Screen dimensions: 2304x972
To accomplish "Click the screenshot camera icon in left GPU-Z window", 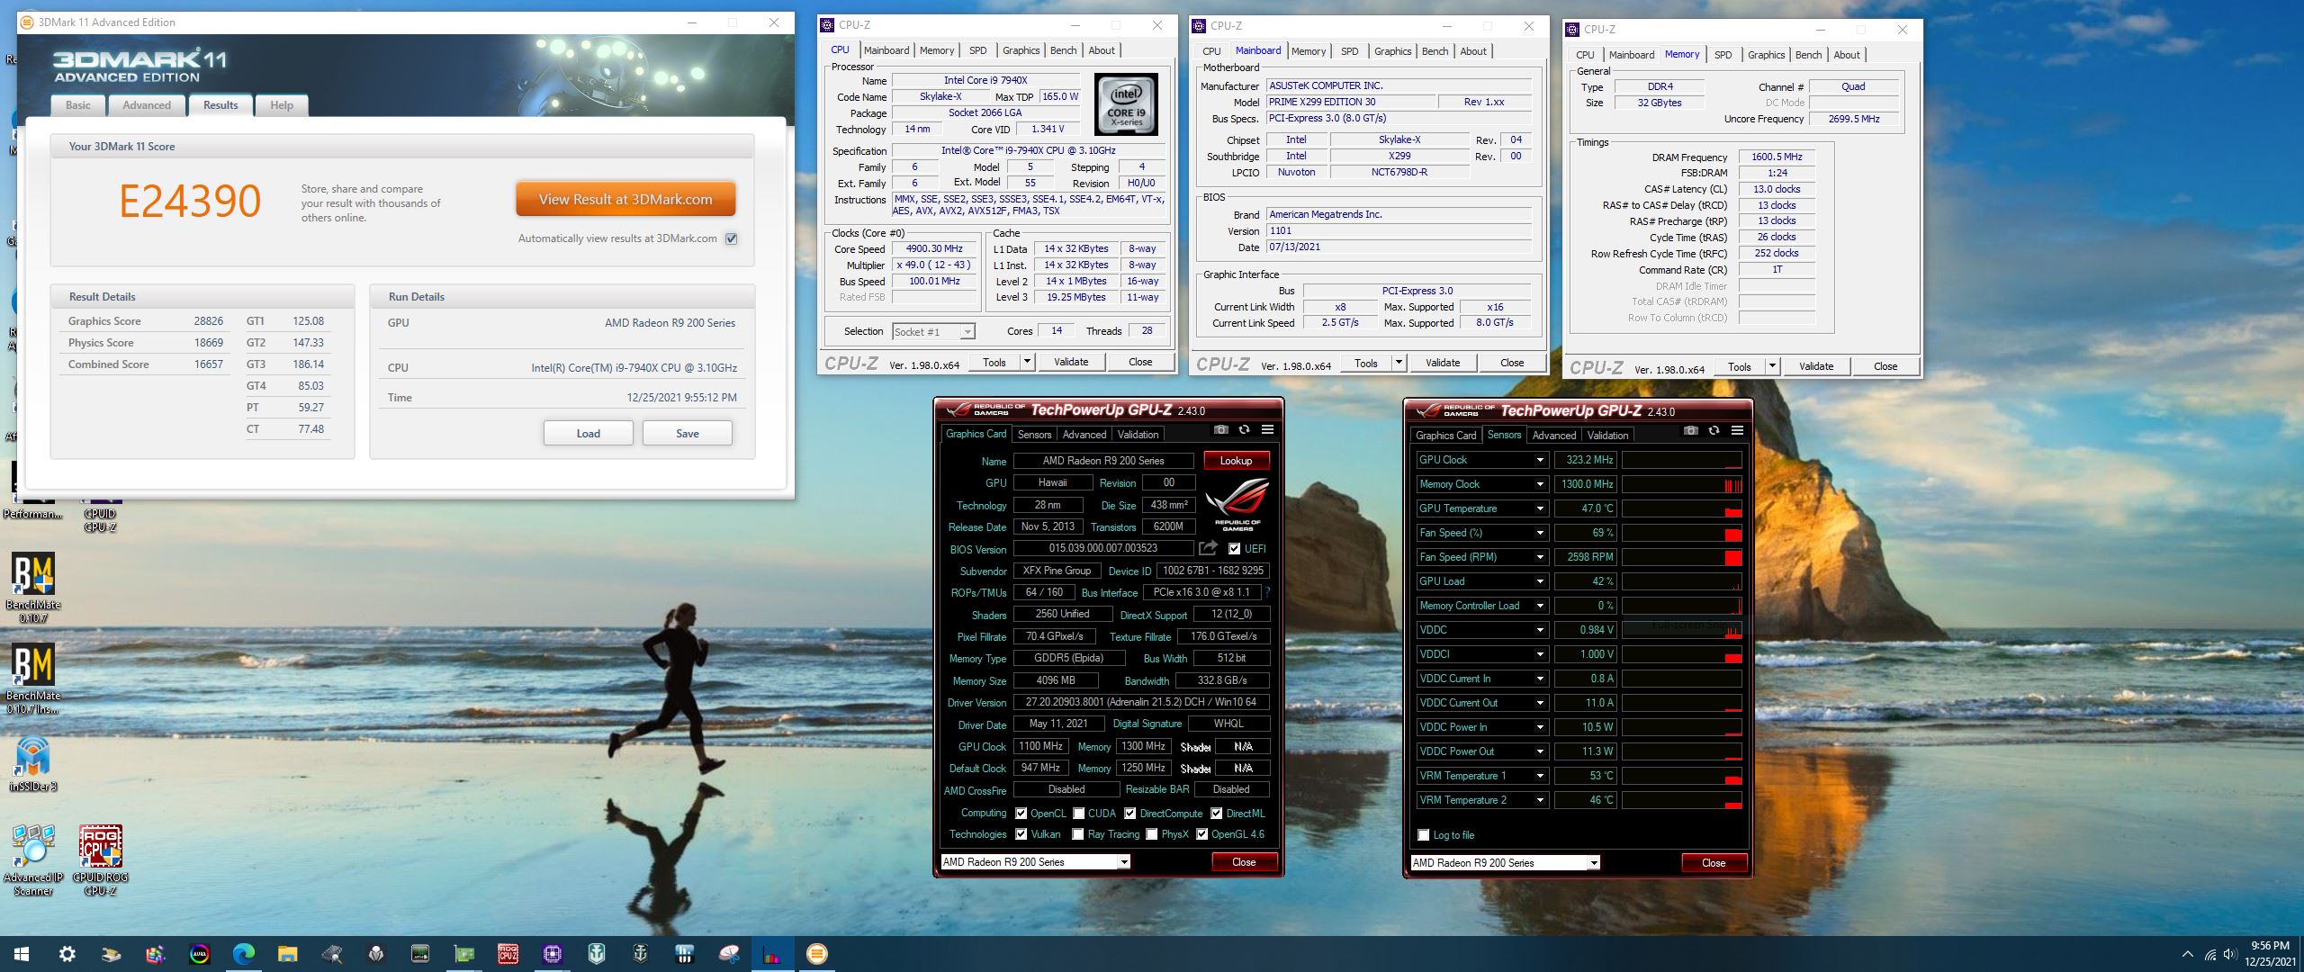I will pos(1220,430).
